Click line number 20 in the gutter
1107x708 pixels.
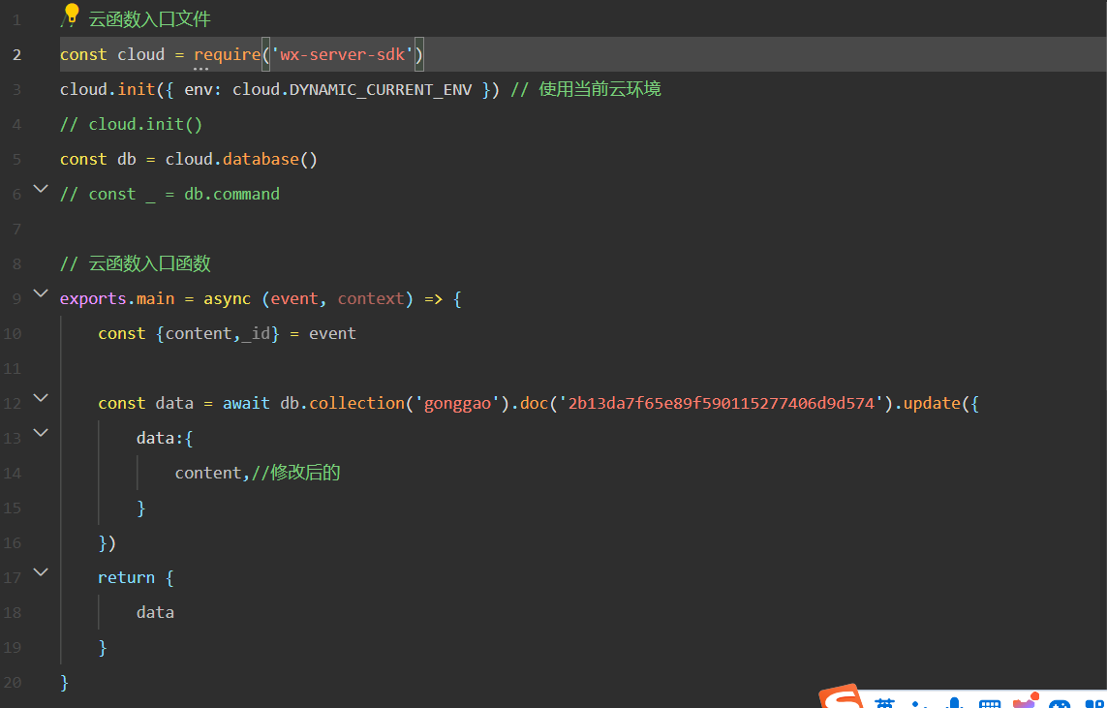(13, 683)
